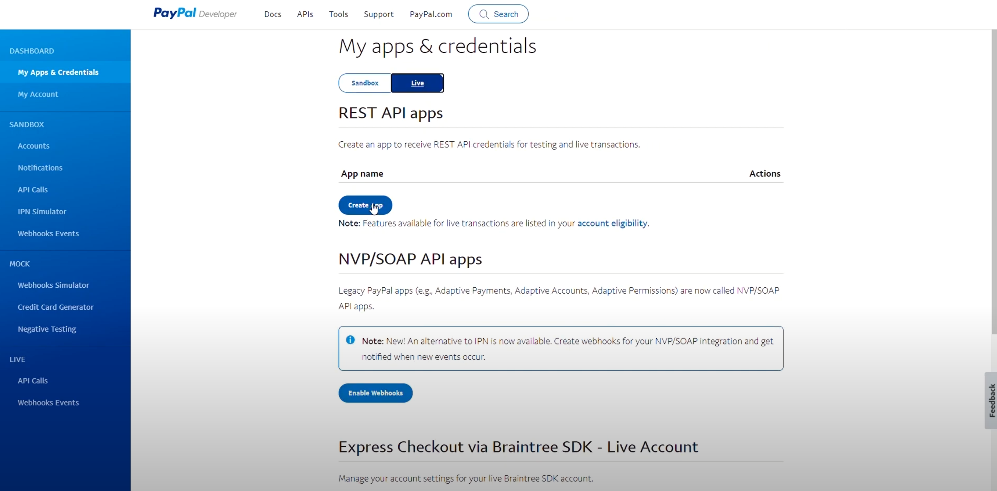Screen dimensions: 997x491
Task: Click the IPN Simulator sidebar icon
Action: click(x=42, y=211)
